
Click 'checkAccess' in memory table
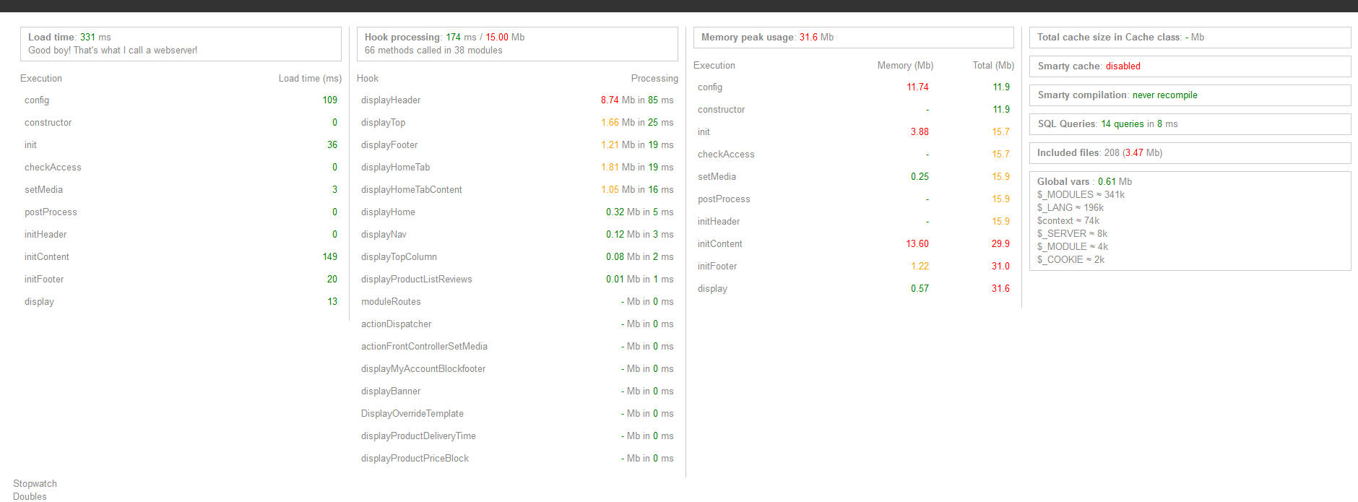(x=726, y=155)
